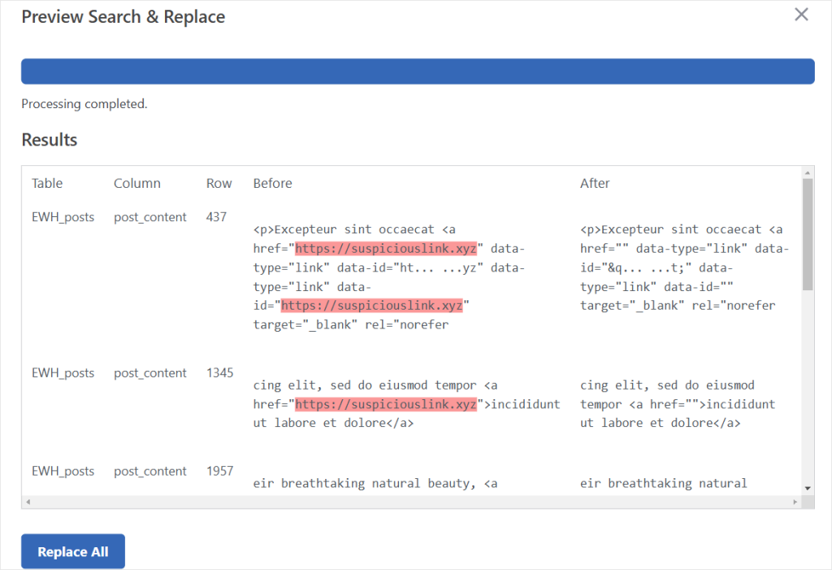Click the vertical scrollbar thumb in results
The width and height of the screenshot is (832, 570).
pyautogui.click(x=807, y=236)
